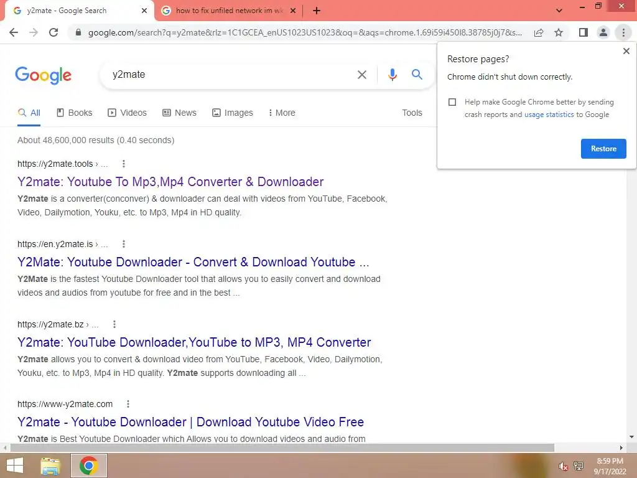Share this page using the share icon
Viewport: 637px width, 478px height.
(539, 32)
